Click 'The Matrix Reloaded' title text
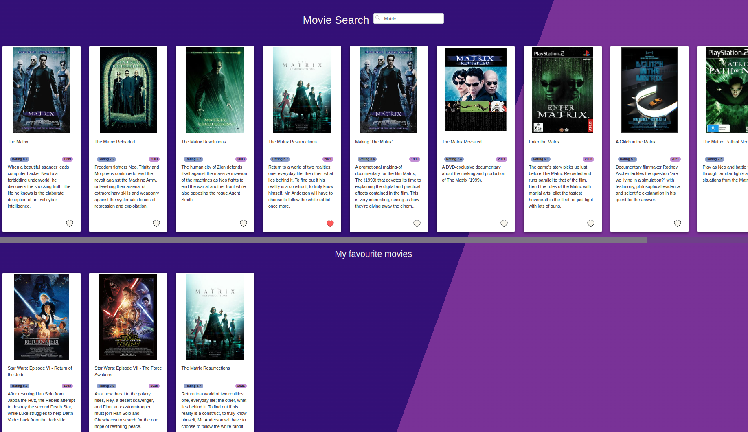 coord(115,142)
